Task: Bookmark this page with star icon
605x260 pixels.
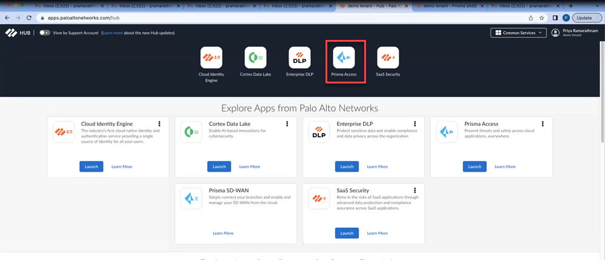Action: click(541, 18)
